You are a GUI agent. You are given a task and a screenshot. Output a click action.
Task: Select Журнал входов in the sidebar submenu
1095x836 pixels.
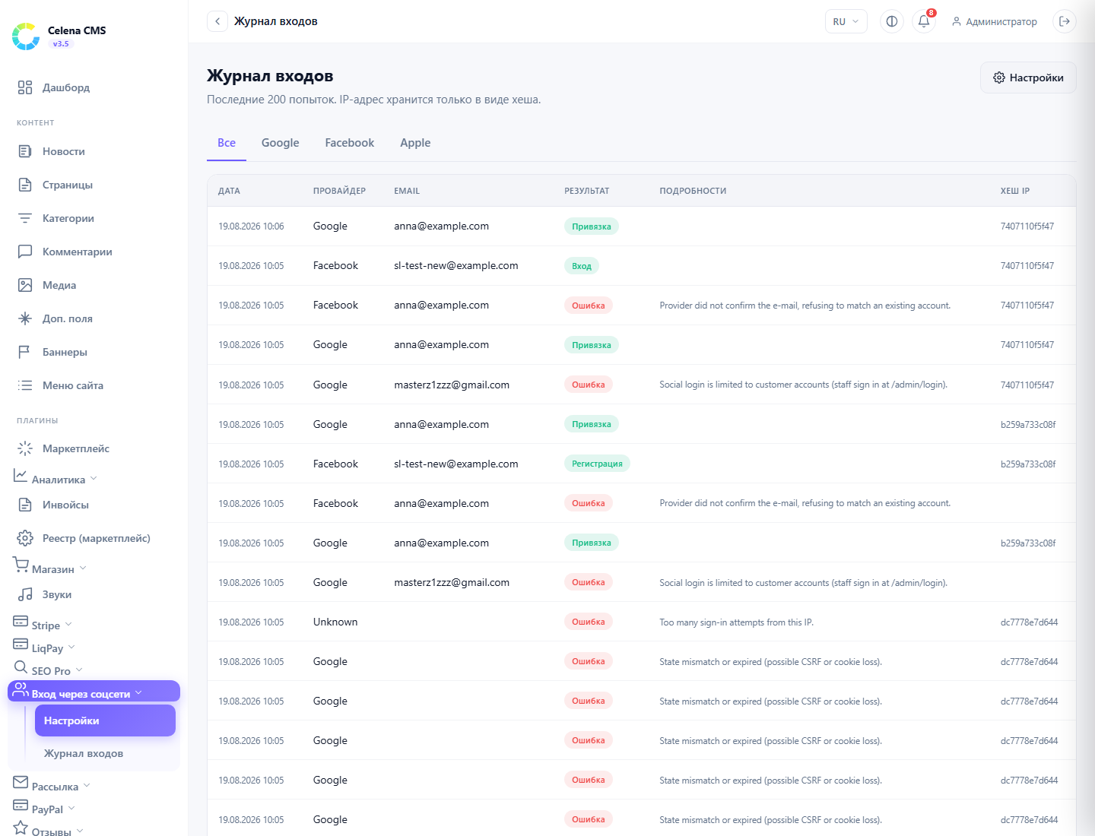pyautogui.click(x=105, y=753)
